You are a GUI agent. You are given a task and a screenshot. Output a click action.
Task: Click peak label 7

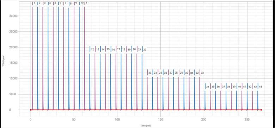(66, 3)
